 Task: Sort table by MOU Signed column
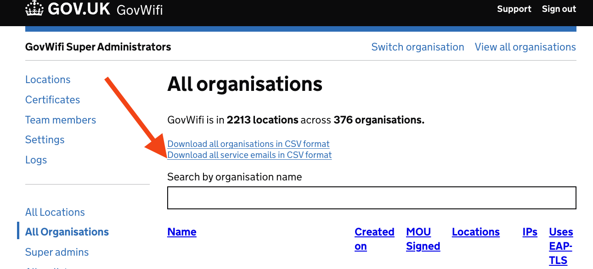pyautogui.click(x=423, y=239)
